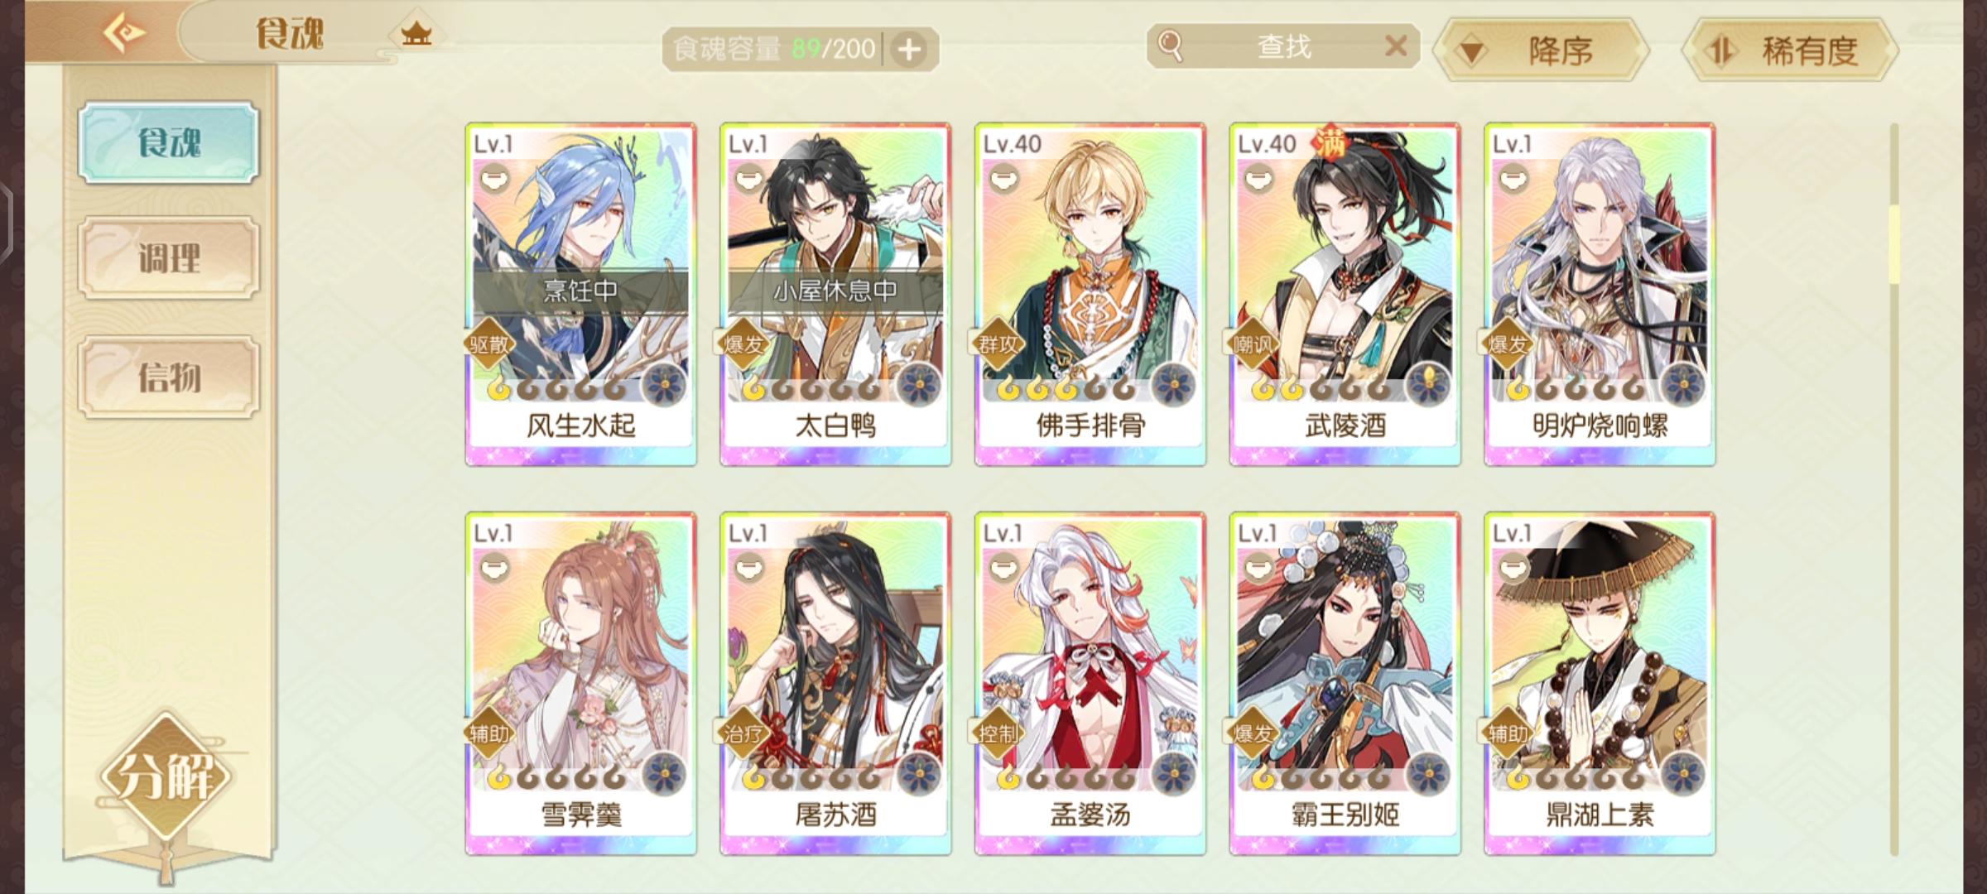Select the 孟婆汤 character card

(x=1090, y=683)
